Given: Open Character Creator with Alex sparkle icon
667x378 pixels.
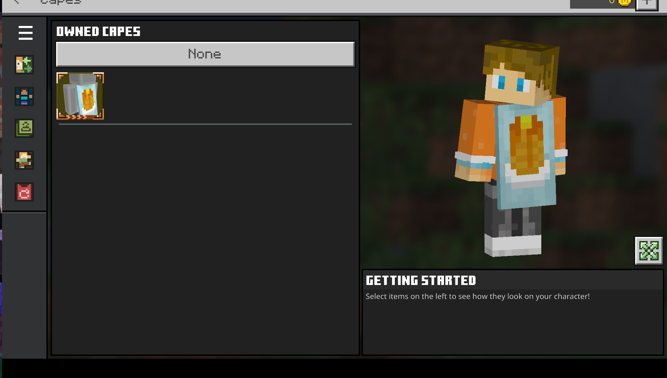Looking at the screenshot, I should (24, 64).
